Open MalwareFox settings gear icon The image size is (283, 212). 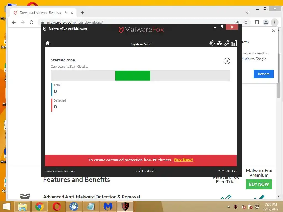[x=212, y=43]
